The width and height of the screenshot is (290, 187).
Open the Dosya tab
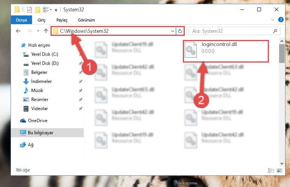(x=21, y=20)
